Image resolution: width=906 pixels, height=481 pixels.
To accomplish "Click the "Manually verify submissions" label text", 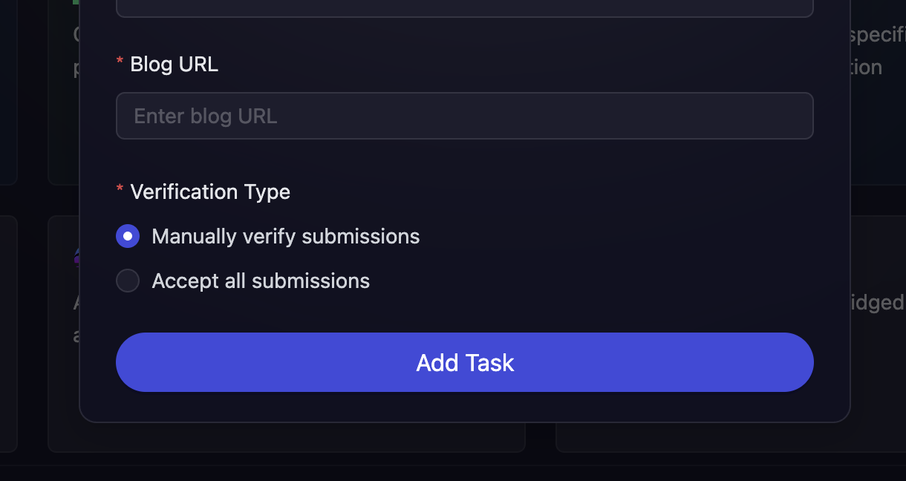I will click(285, 236).
